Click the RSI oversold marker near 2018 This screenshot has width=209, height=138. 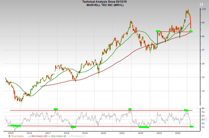(x=73, y=127)
